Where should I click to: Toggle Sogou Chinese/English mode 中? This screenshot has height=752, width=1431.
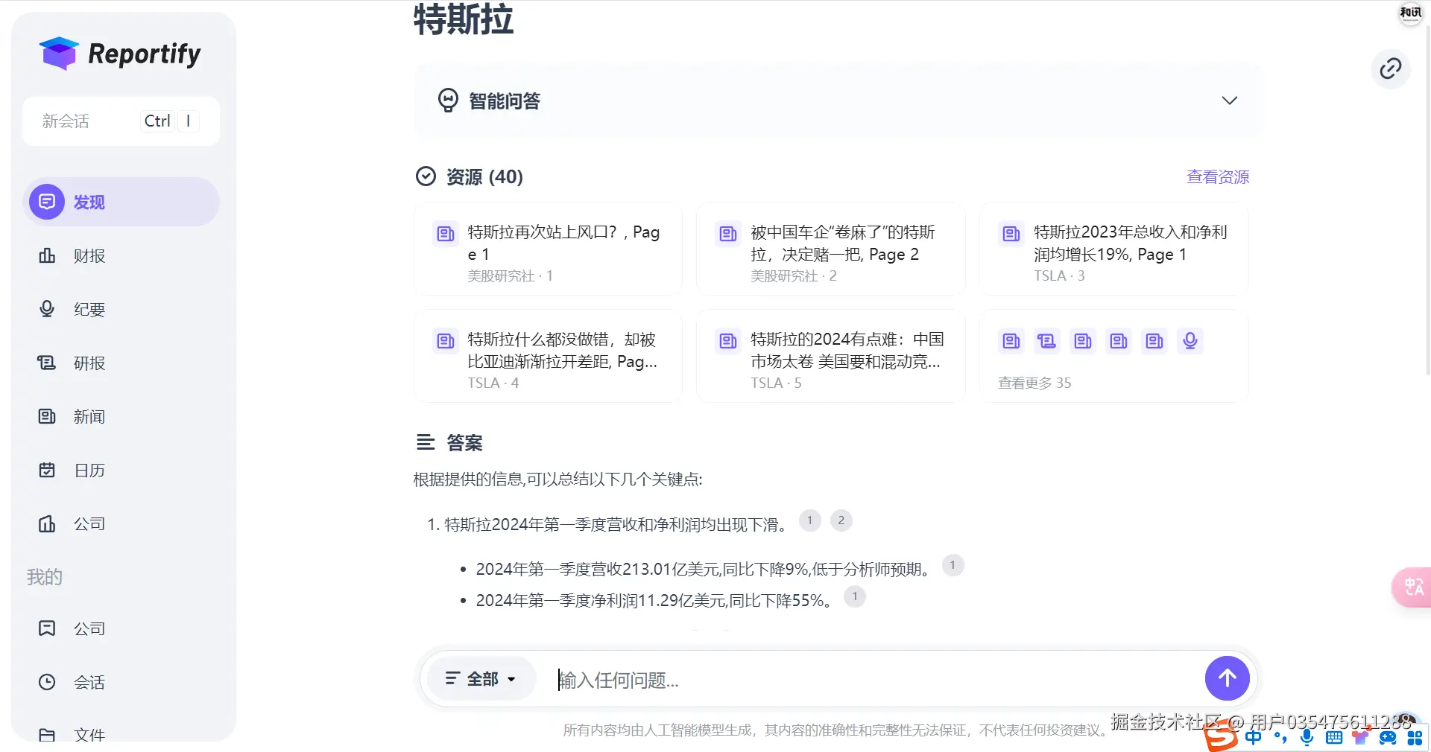(x=1254, y=737)
